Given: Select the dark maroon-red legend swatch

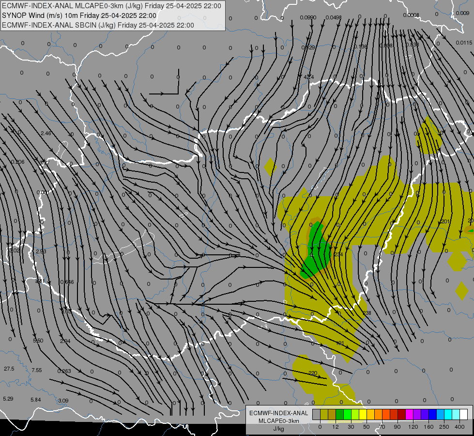Looking at the screenshot, I should pos(402,414).
